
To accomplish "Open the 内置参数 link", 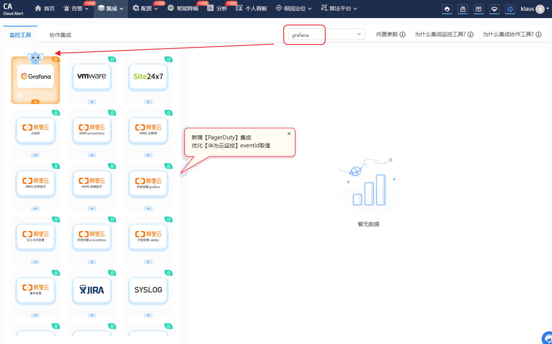I will 391,35.
